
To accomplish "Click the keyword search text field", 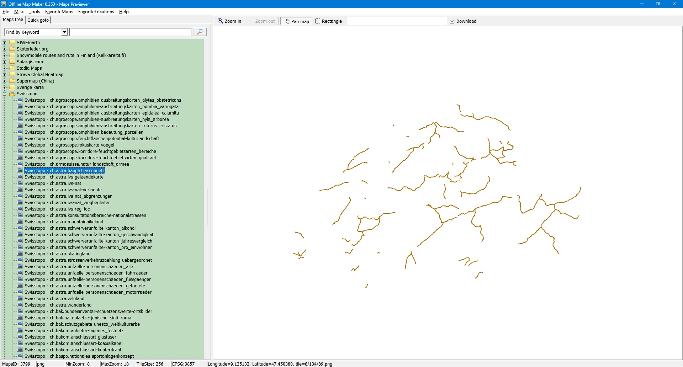I will click(131, 32).
